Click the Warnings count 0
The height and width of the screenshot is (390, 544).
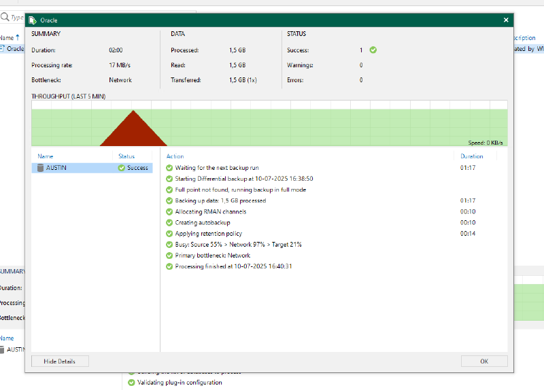[361, 65]
